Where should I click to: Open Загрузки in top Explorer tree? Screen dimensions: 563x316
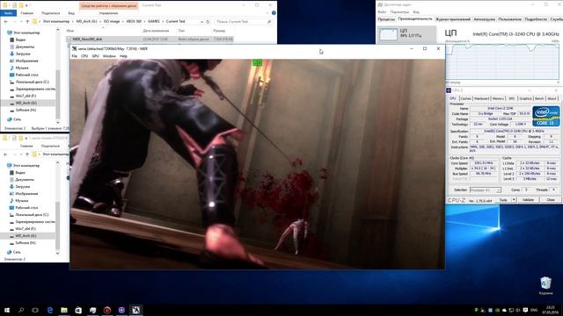[x=23, y=54]
